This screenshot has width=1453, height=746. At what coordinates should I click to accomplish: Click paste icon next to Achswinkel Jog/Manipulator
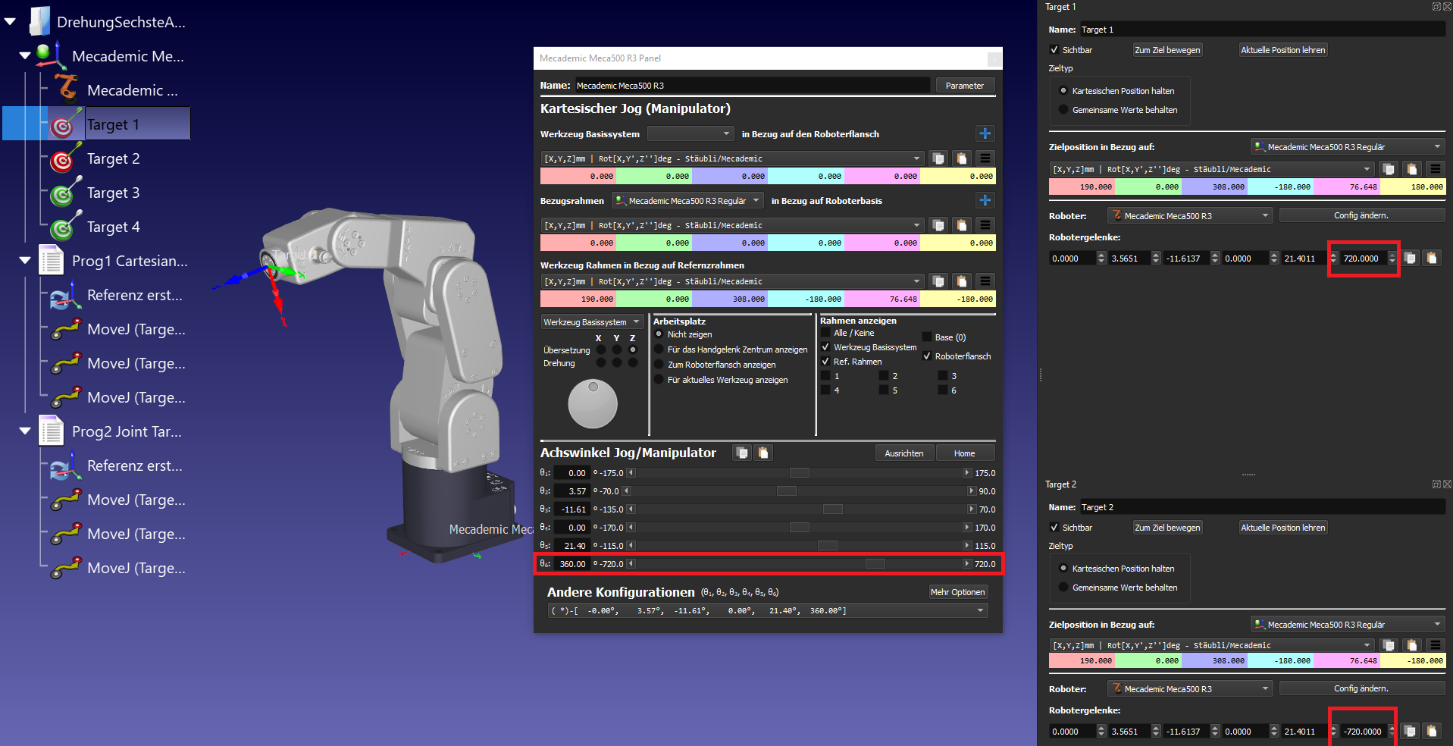tap(763, 453)
